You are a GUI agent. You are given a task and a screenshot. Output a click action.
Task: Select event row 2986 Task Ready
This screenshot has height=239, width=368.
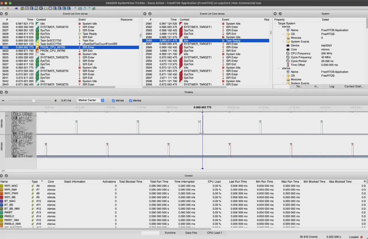pyautogui.click(x=206, y=41)
